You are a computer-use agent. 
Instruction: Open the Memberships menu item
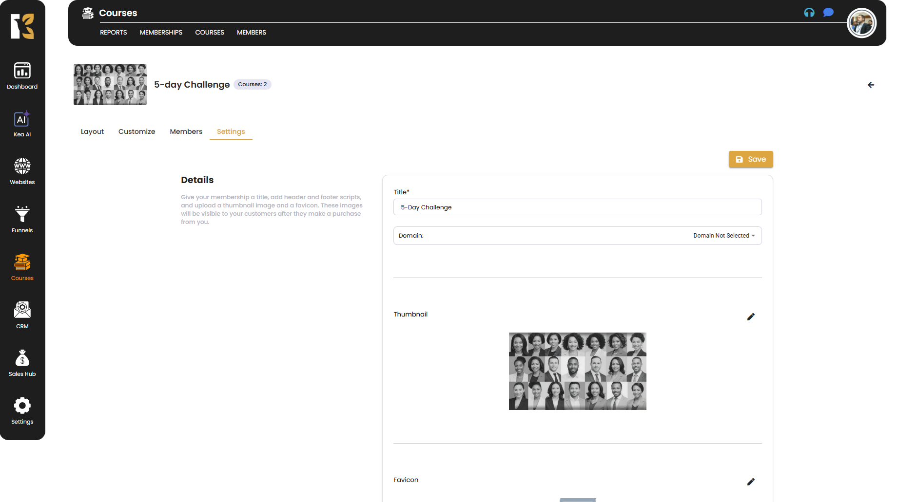tap(161, 33)
